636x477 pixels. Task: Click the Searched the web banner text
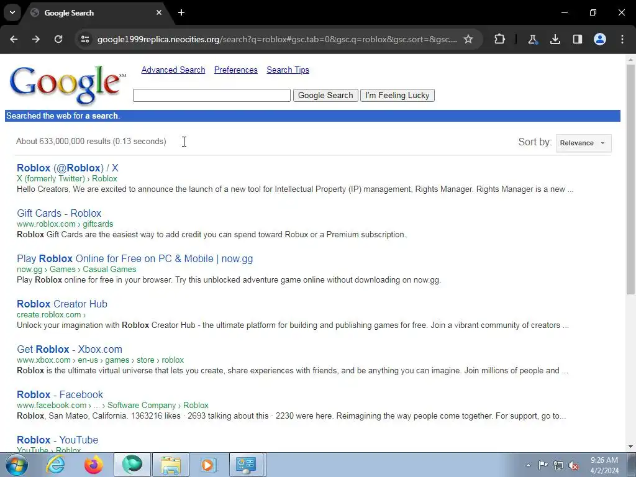tap(63, 116)
